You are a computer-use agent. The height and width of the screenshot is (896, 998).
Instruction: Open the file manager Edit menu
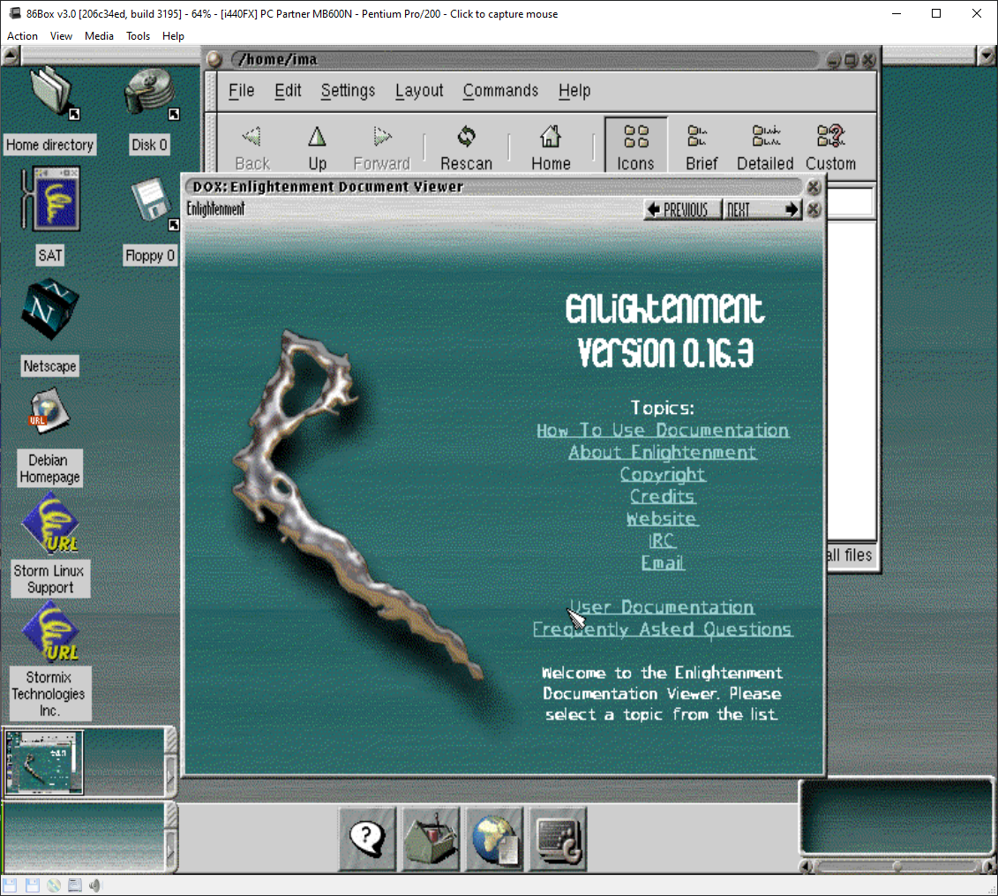[x=288, y=90]
